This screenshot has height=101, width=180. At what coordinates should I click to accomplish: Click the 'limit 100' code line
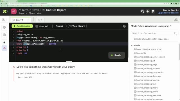click(x=22, y=53)
